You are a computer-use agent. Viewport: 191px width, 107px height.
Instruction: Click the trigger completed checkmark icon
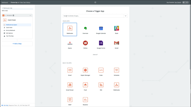tap(13, 15)
